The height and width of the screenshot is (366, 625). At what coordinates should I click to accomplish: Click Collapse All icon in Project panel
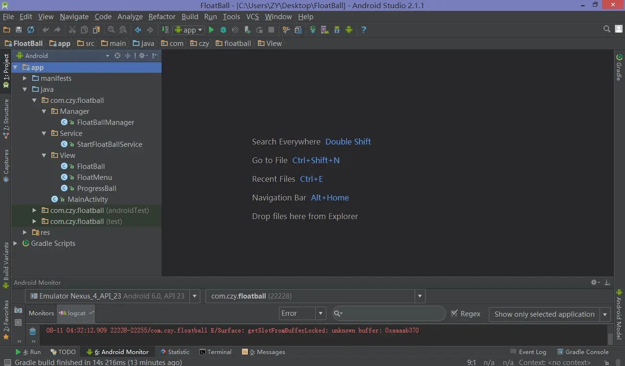(x=128, y=55)
